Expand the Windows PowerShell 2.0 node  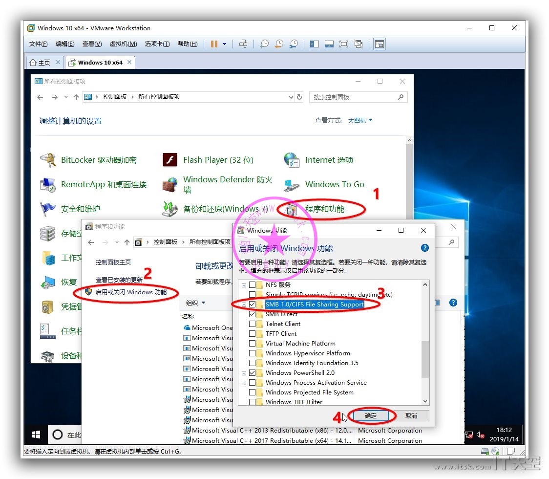pos(244,373)
